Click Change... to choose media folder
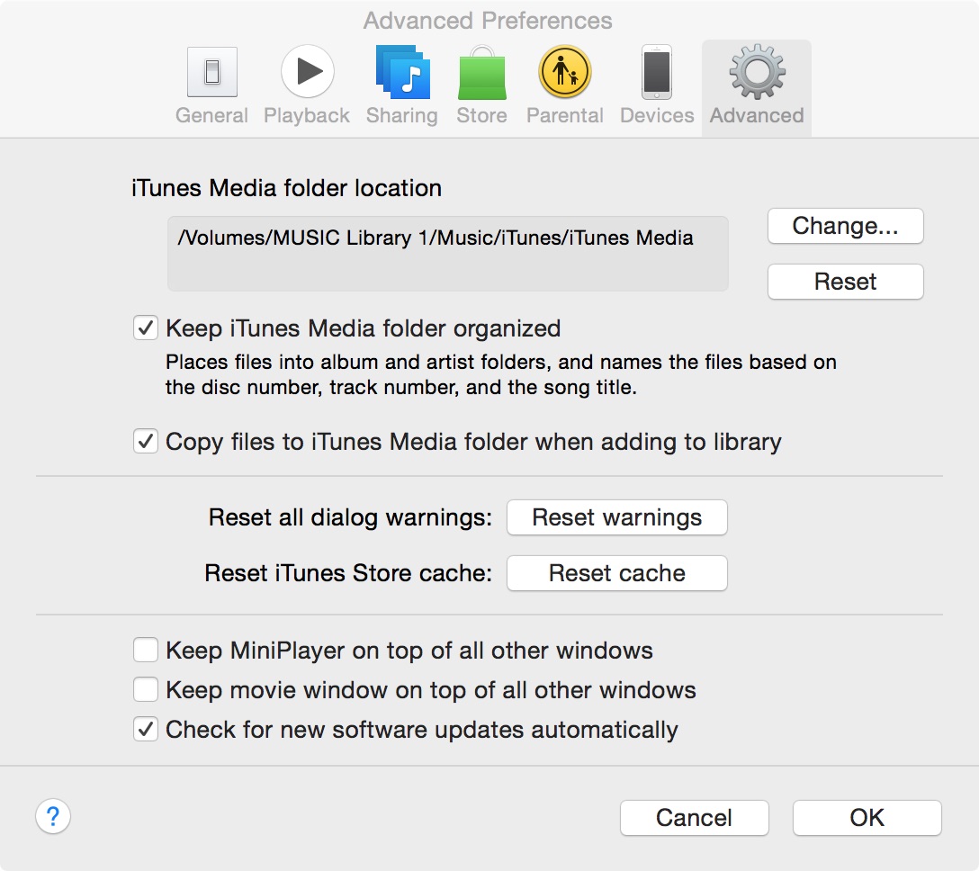 846,226
